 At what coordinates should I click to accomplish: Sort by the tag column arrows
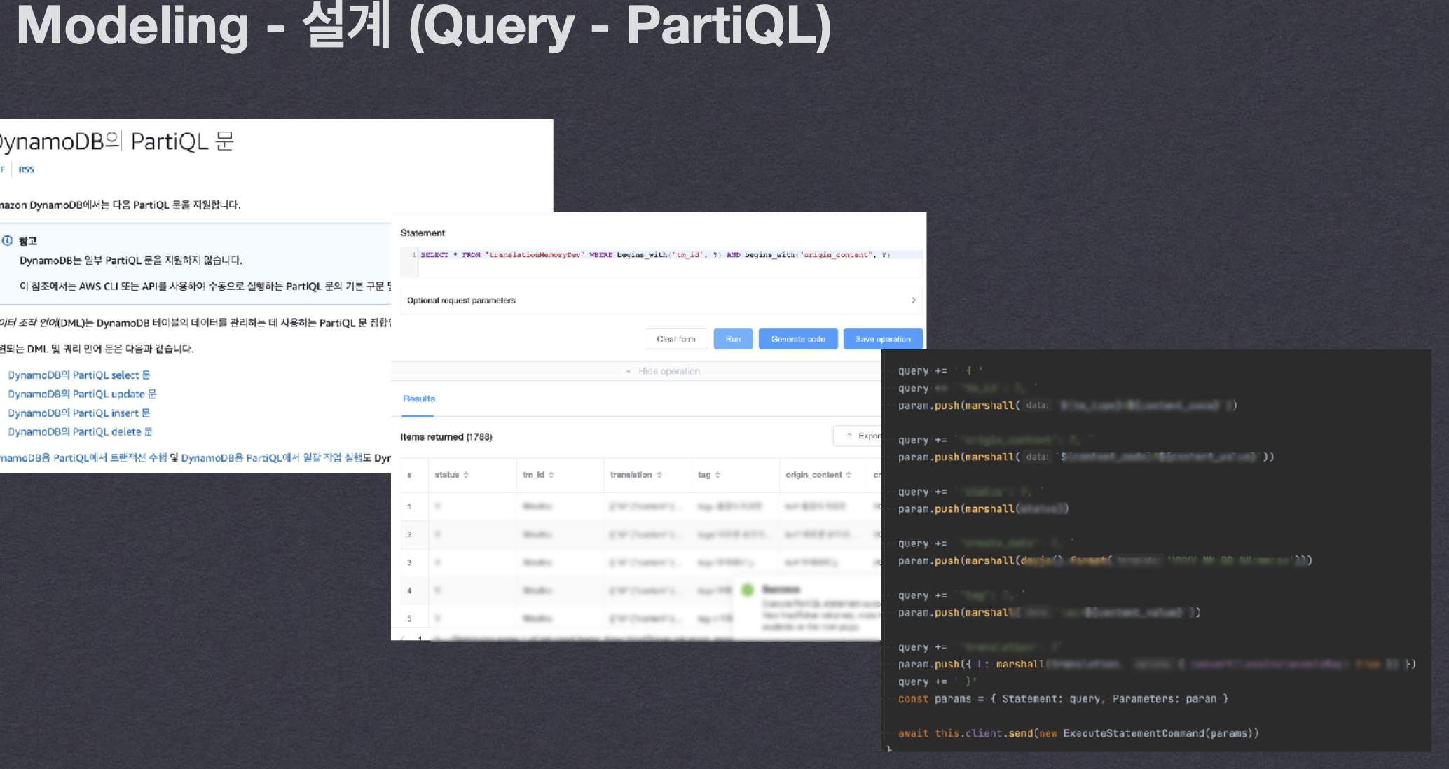pos(717,475)
